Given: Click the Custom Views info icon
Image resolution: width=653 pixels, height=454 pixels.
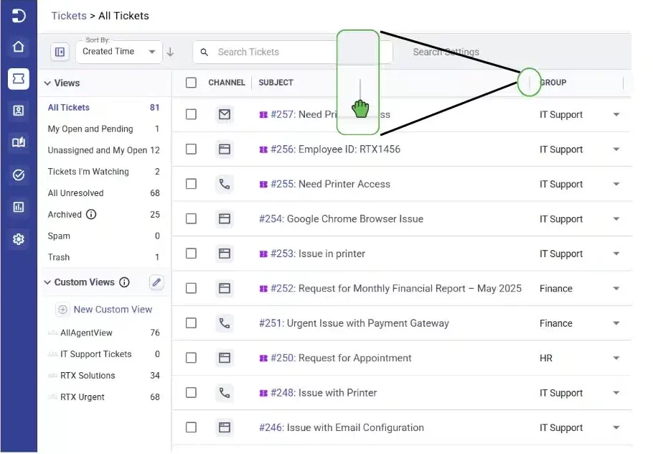Looking at the screenshot, I should (124, 282).
